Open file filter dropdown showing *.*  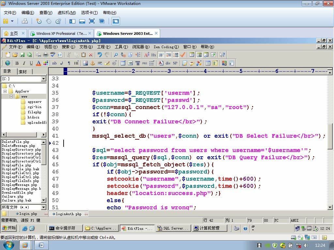(x=43, y=207)
